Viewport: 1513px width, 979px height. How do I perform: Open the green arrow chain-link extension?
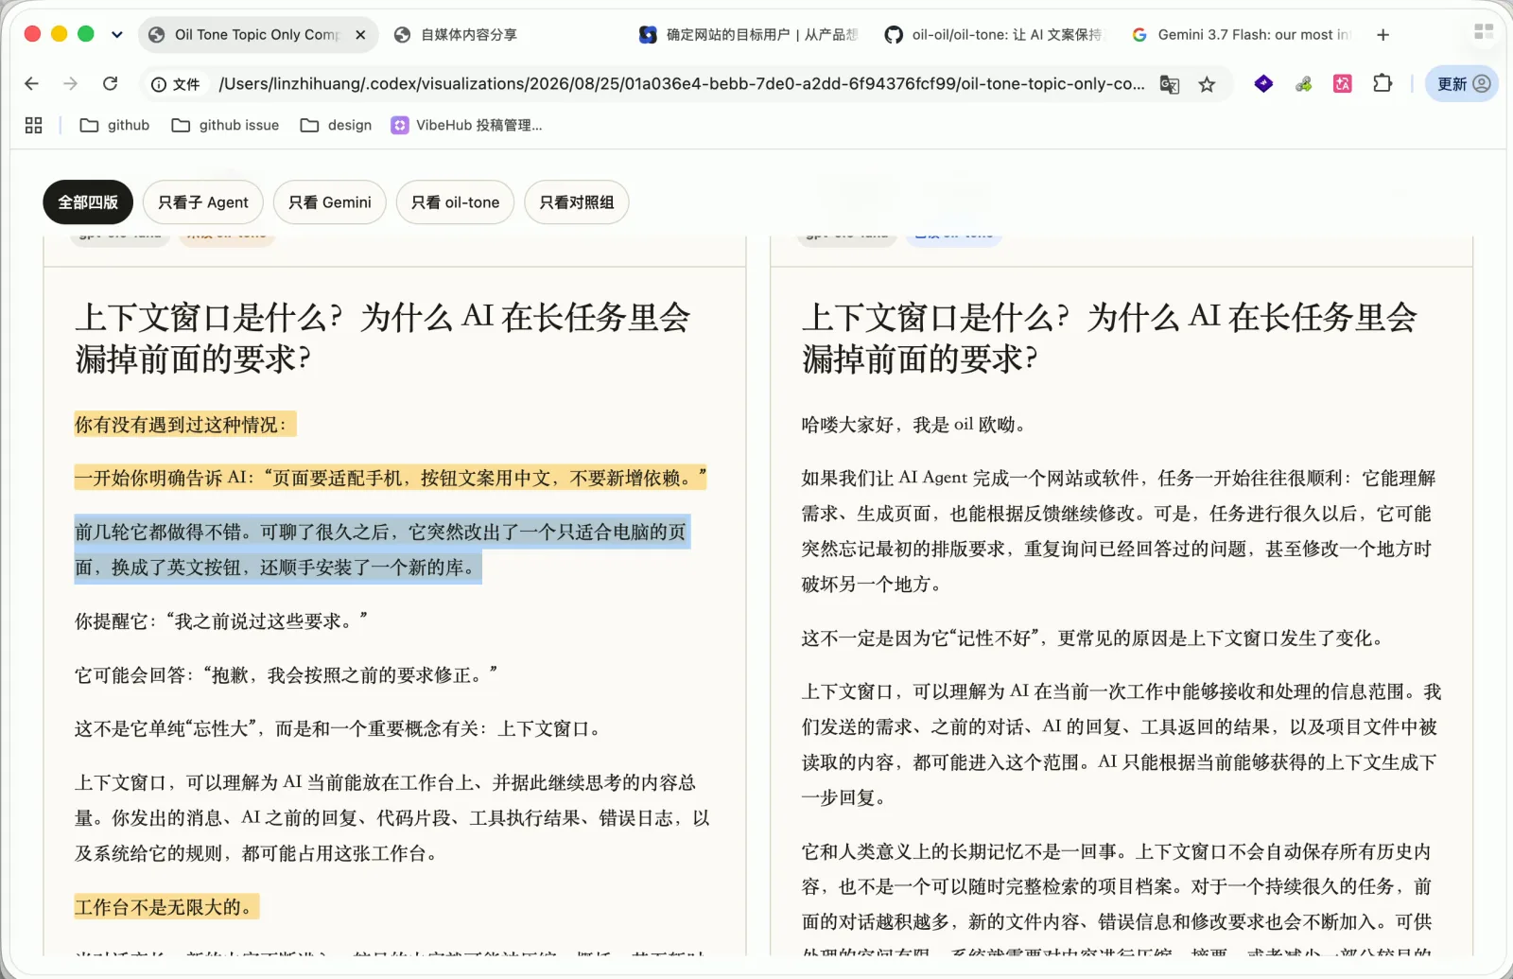[1303, 83]
